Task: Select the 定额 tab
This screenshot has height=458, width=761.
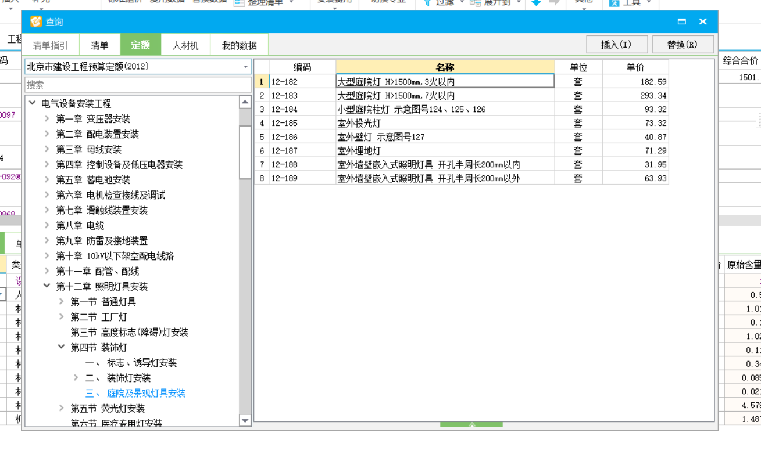Action: click(140, 45)
